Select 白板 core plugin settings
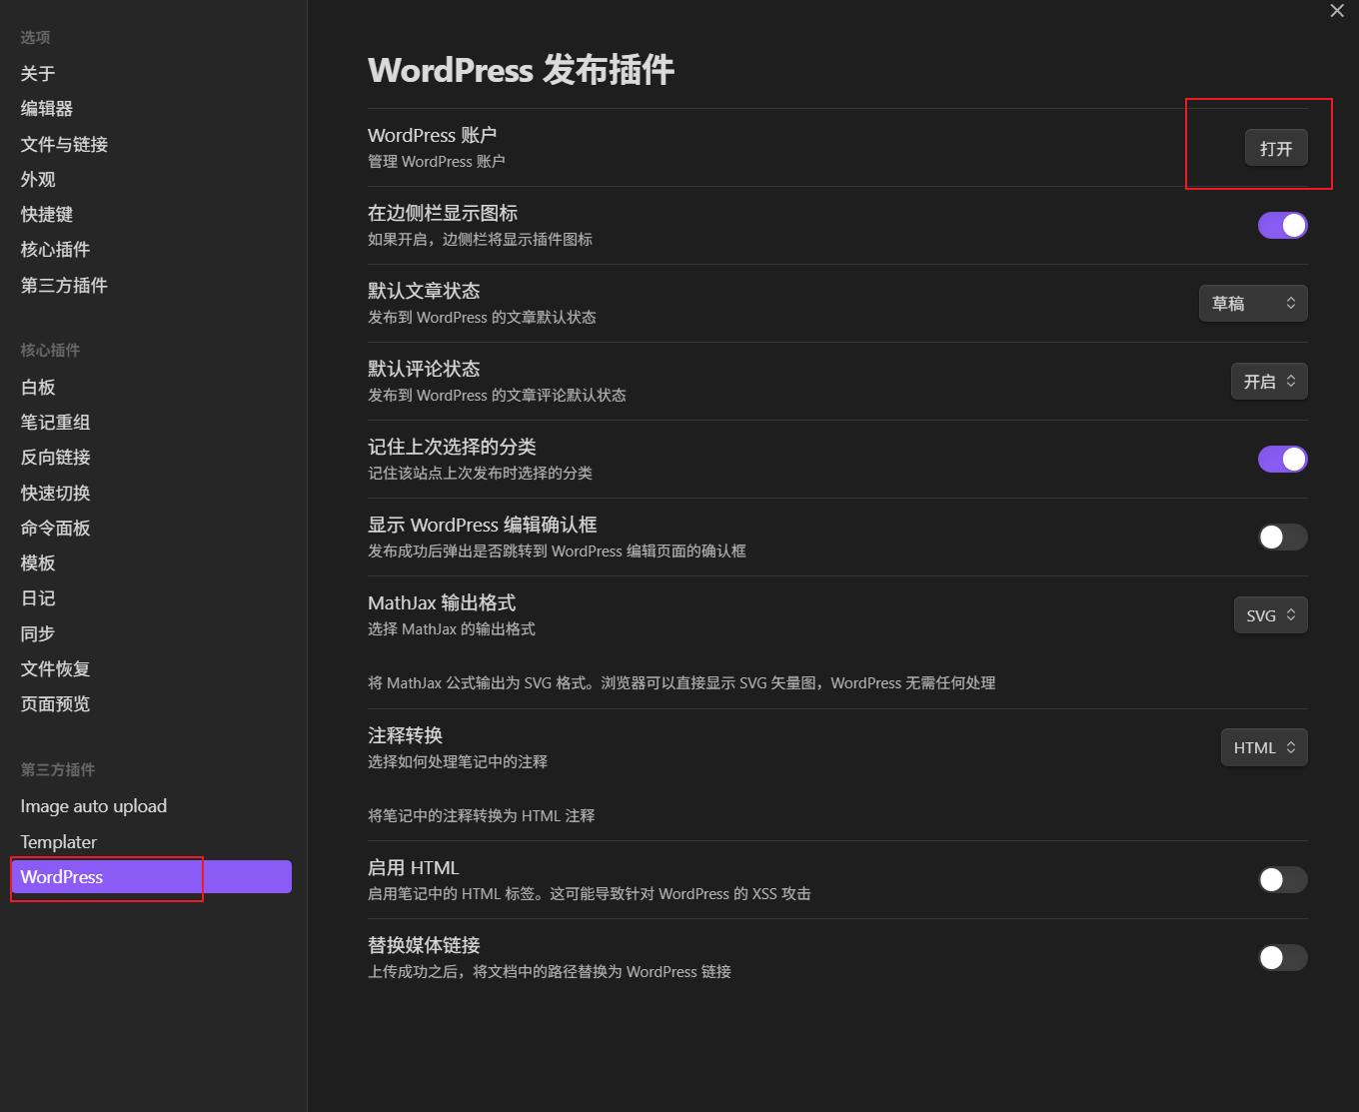Screen dimensions: 1359x1112 (151, 388)
